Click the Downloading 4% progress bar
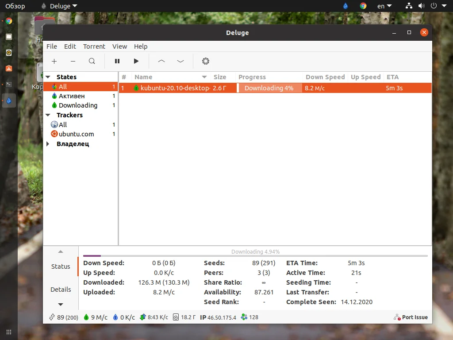Viewport: 453px width, 340px height. click(269, 88)
